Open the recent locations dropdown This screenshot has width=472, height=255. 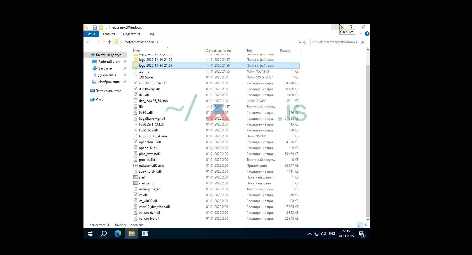(x=104, y=42)
